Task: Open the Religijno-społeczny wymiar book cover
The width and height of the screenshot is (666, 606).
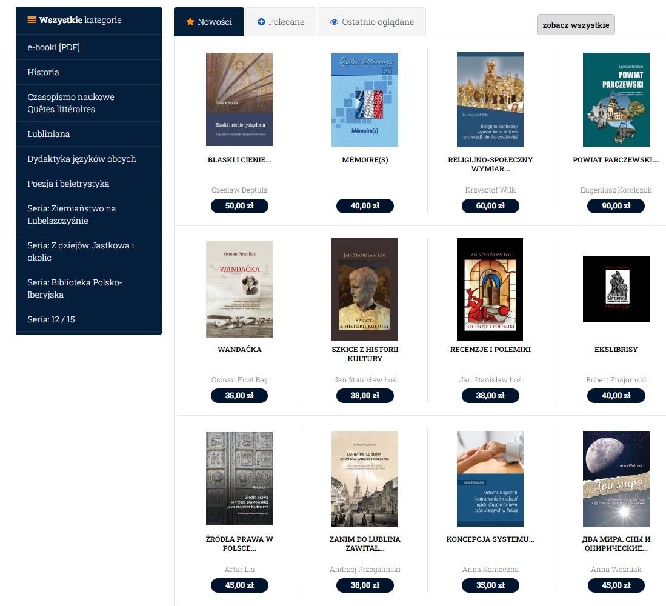Action: coord(490,99)
